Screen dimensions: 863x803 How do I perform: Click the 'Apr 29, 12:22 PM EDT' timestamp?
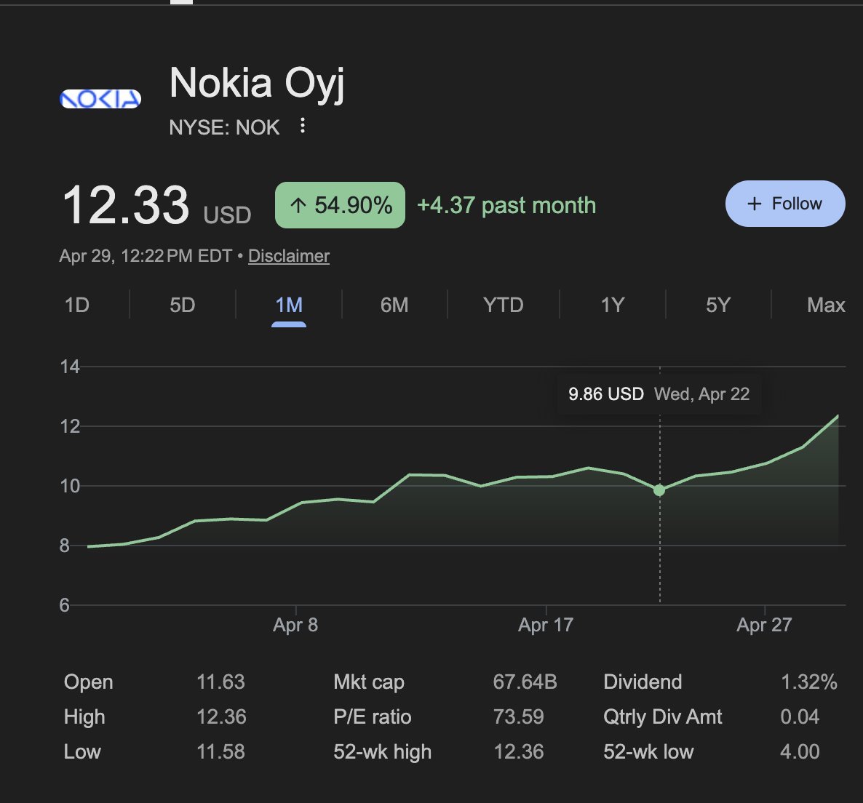point(146,256)
